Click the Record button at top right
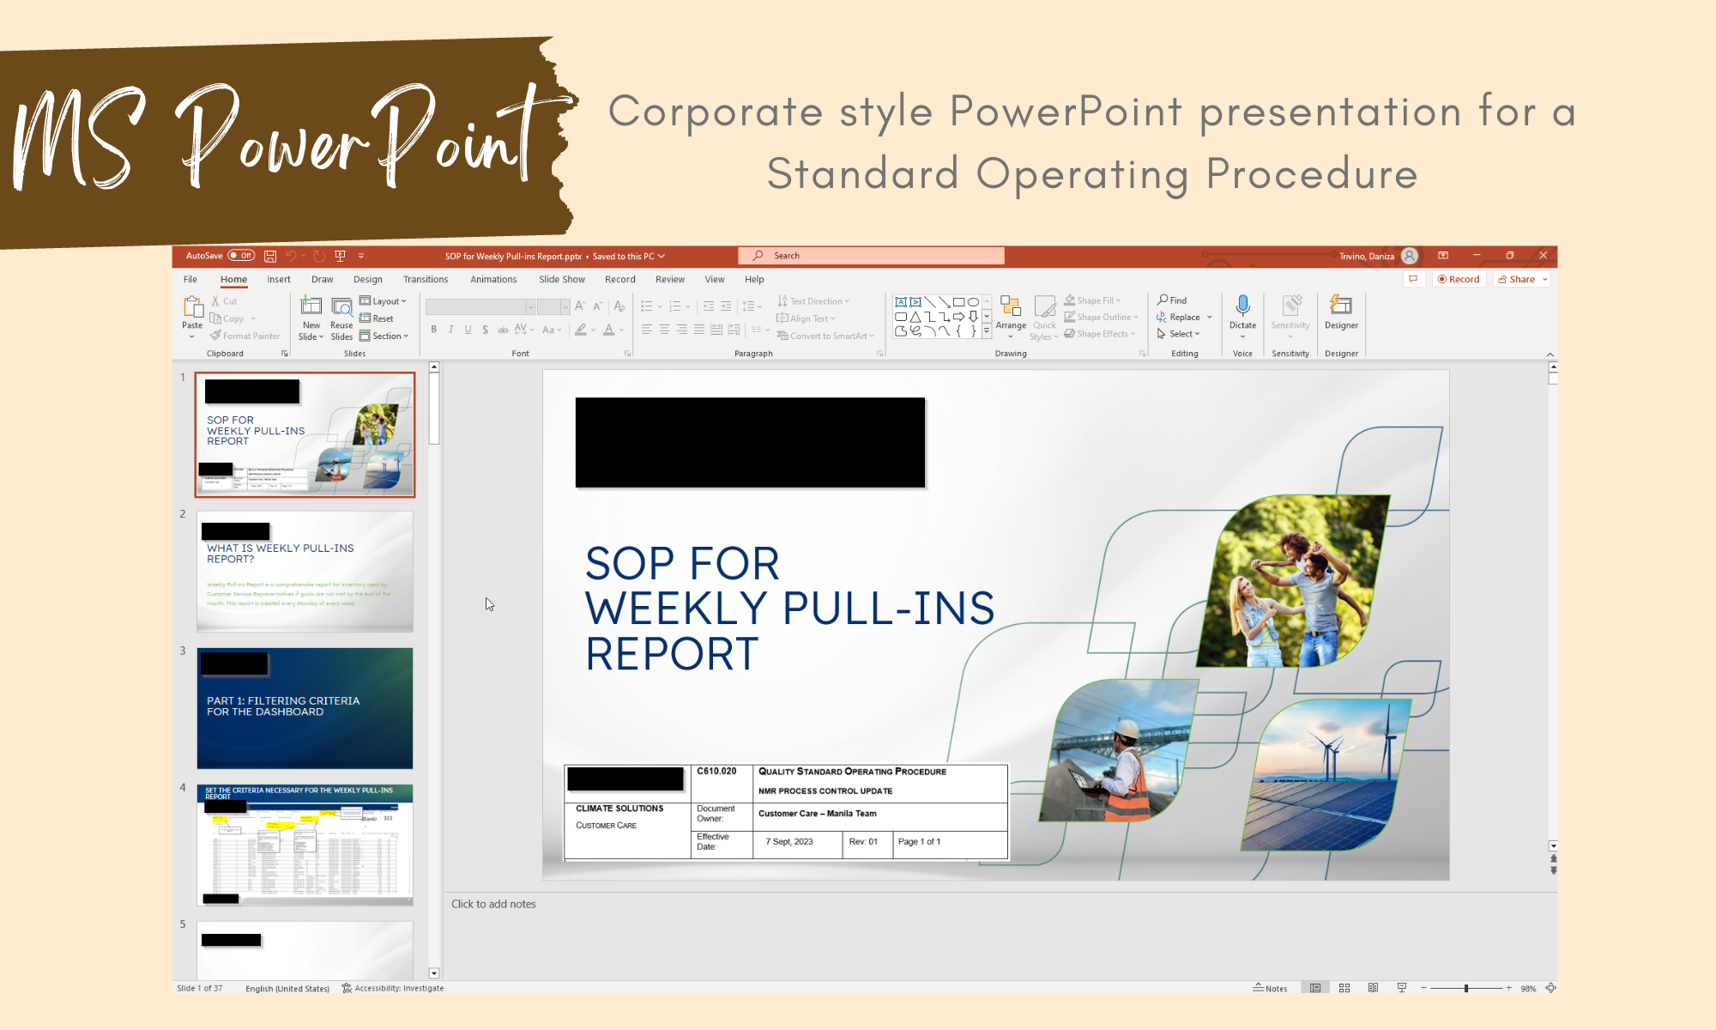This screenshot has width=1716, height=1030. tap(1459, 279)
